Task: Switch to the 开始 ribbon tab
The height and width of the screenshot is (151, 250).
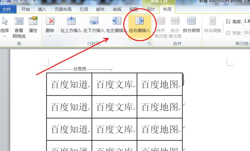Action: pyautogui.click(x=25, y=9)
